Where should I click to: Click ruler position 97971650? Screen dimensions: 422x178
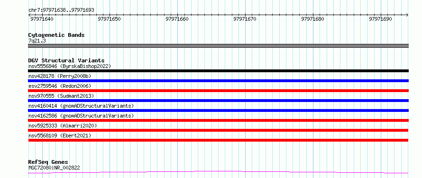pos(110,19)
